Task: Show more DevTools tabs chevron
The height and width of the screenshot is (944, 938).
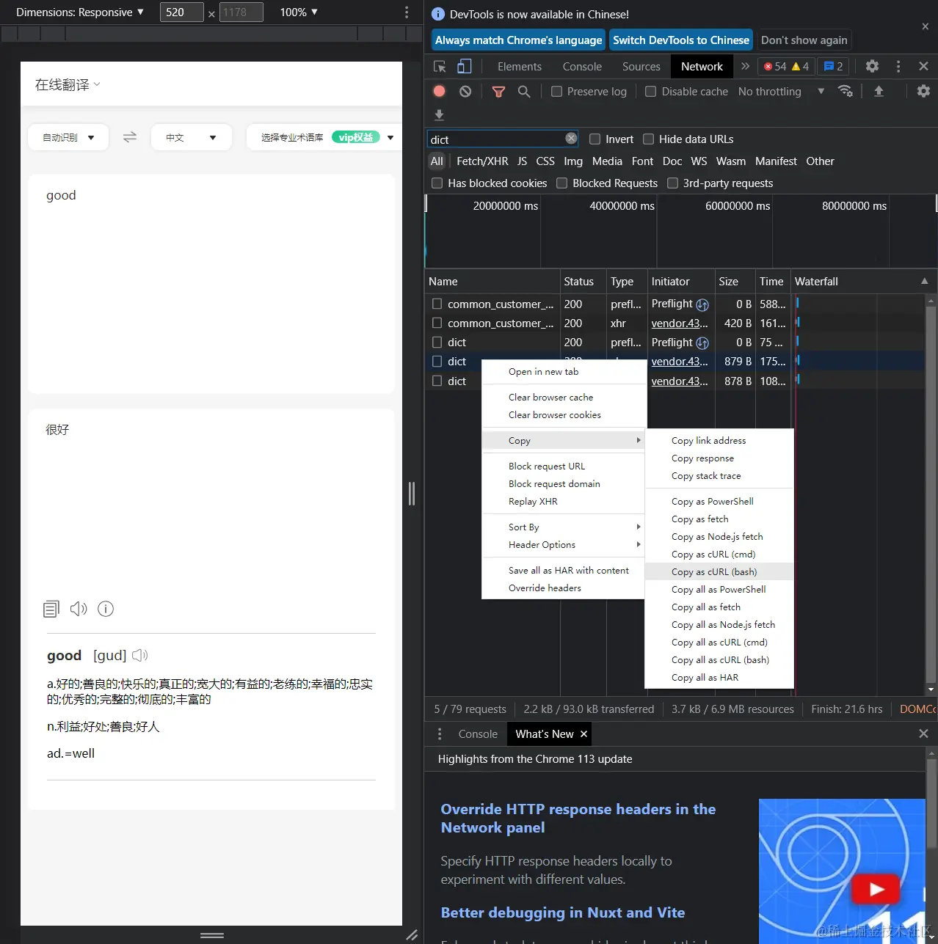Action: tap(745, 66)
